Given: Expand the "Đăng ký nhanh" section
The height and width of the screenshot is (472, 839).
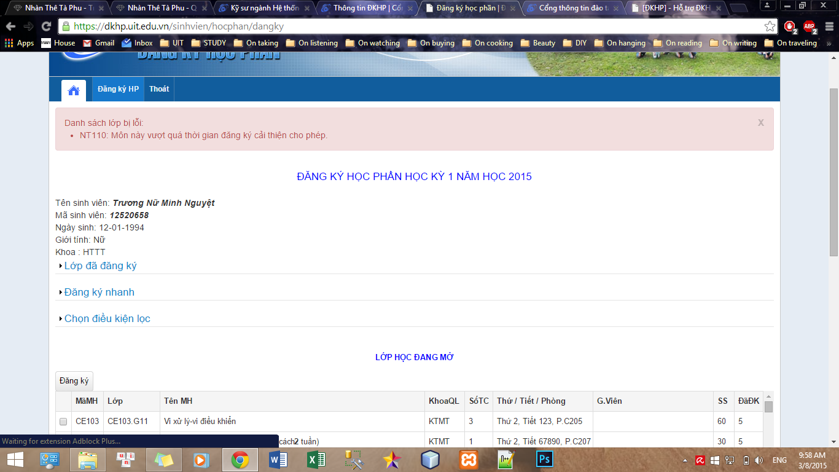Looking at the screenshot, I should click(99, 292).
